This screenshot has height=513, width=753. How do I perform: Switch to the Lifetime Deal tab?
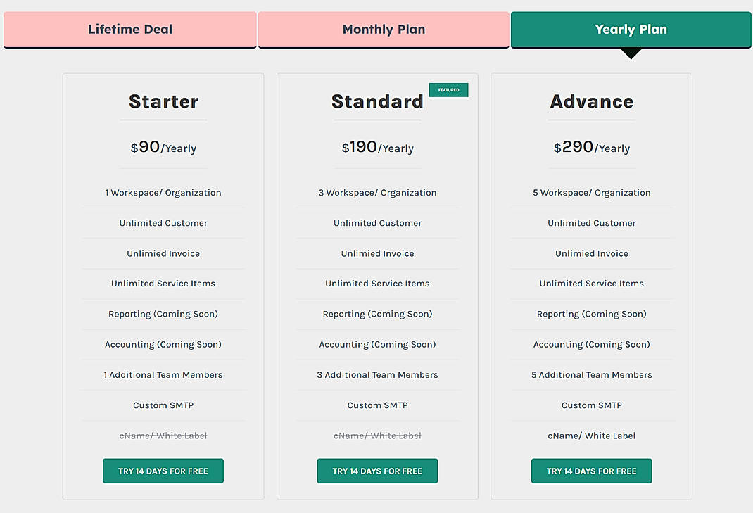pyautogui.click(x=129, y=30)
